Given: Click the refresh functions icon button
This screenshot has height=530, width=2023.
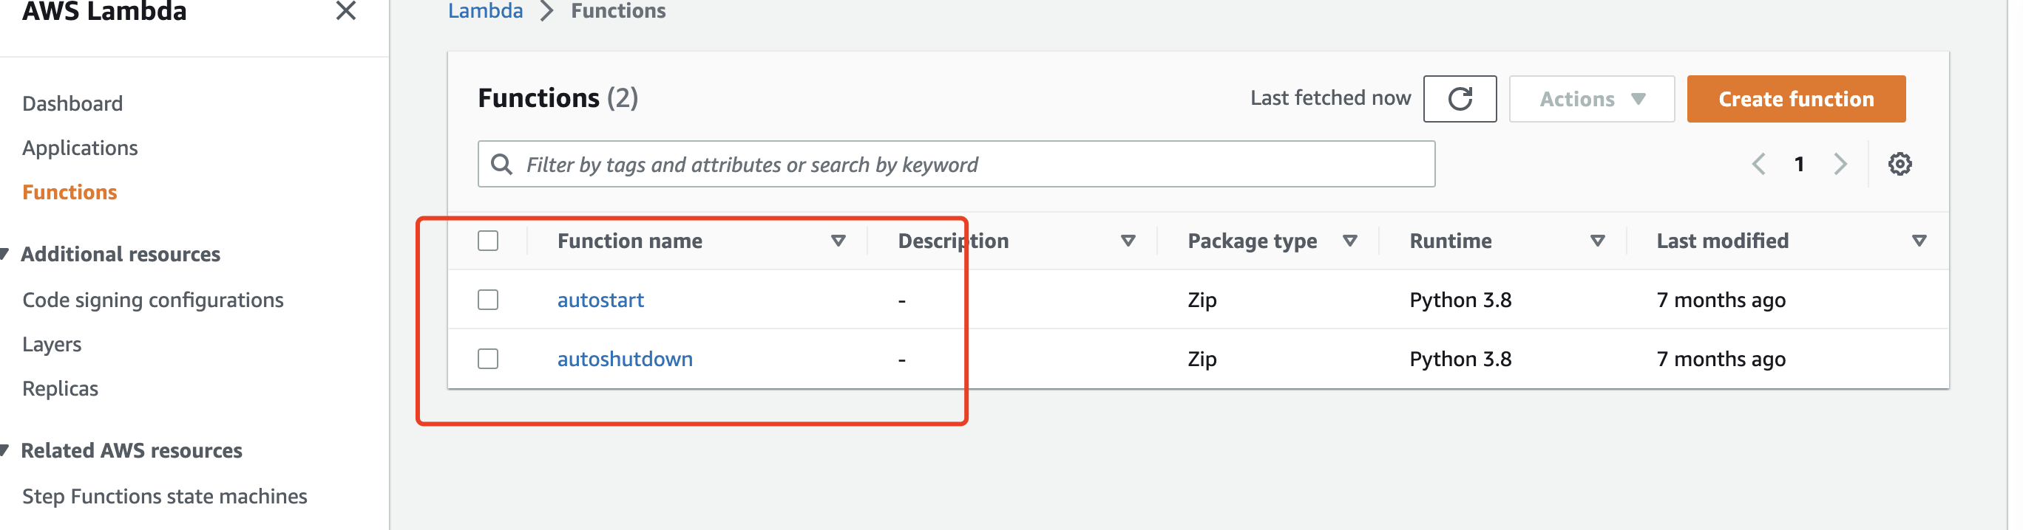Looking at the screenshot, I should pos(1459,99).
